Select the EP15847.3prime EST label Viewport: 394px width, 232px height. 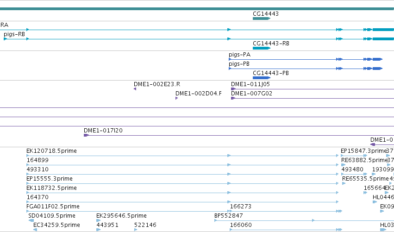tap(363, 151)
